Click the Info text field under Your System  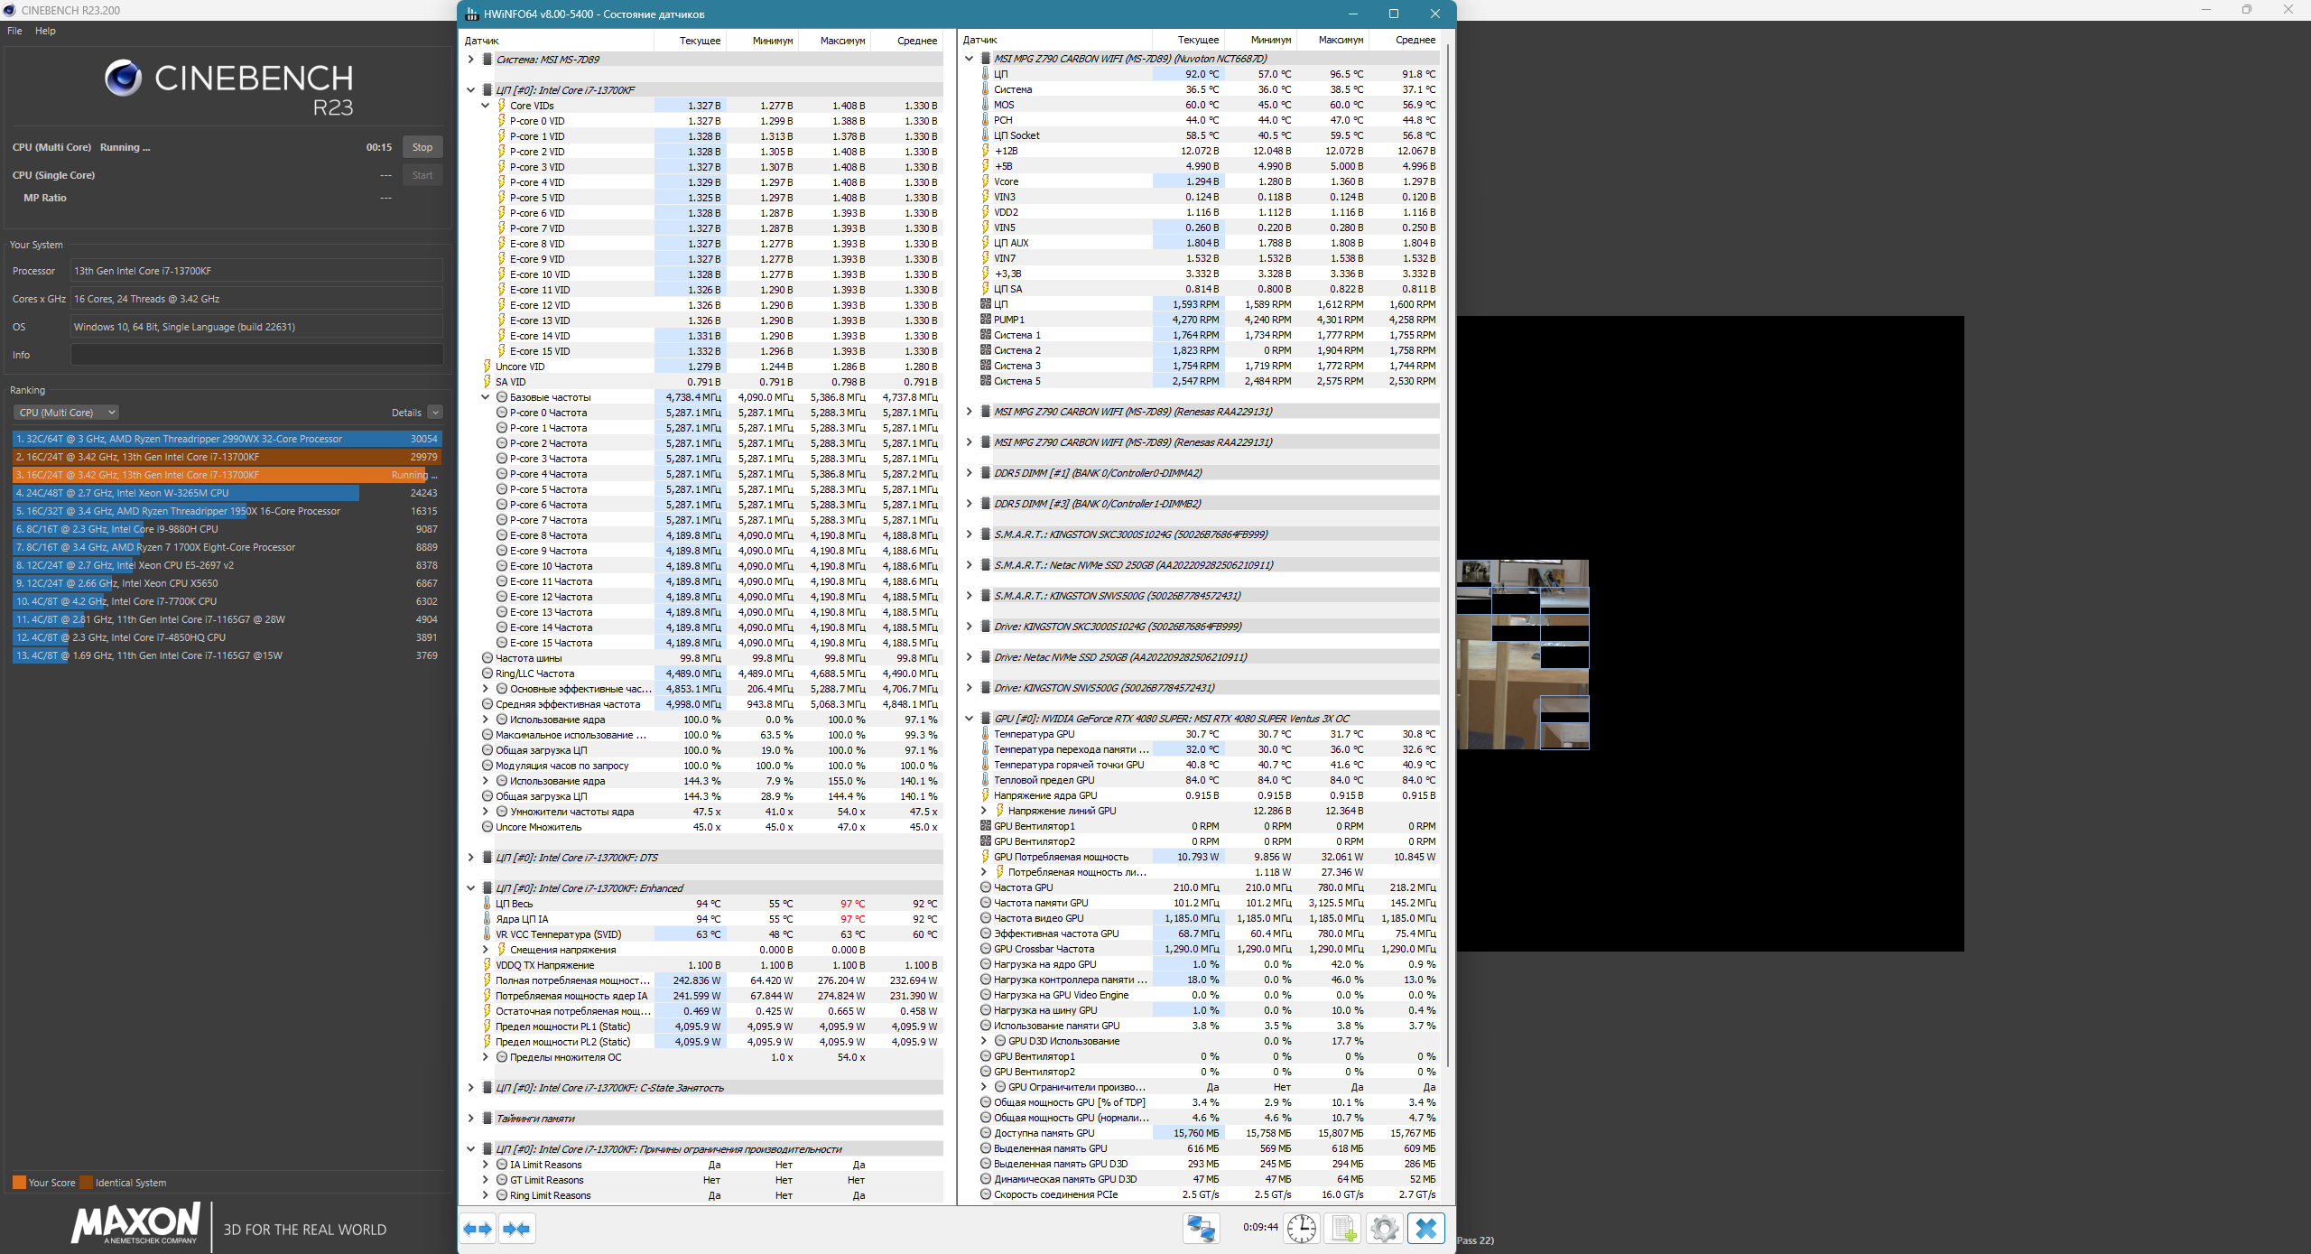click(256, 355)
